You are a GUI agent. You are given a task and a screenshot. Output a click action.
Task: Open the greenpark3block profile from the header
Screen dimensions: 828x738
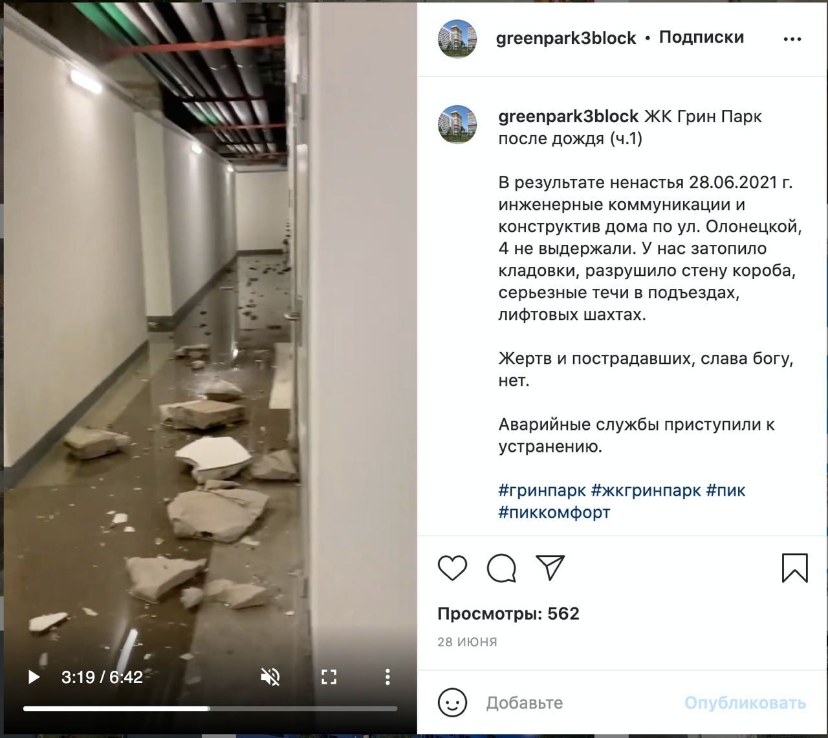tap(566, 38)
